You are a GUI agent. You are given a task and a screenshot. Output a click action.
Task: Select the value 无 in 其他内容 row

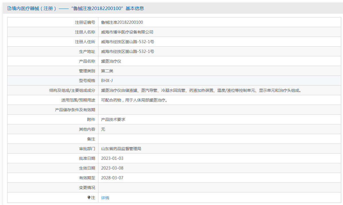[103, 130]
